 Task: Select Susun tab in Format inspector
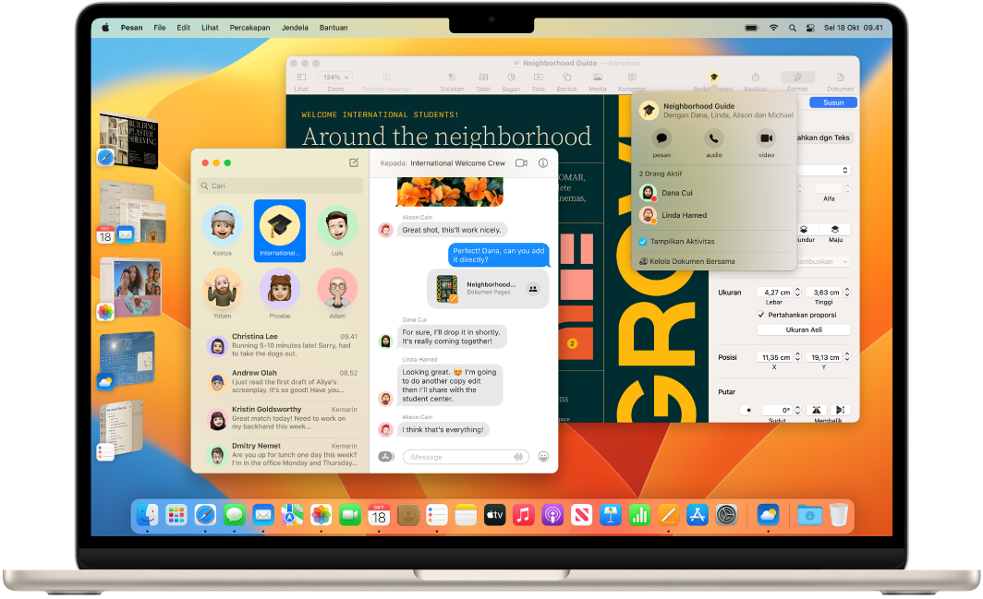(x=833, y=102)
